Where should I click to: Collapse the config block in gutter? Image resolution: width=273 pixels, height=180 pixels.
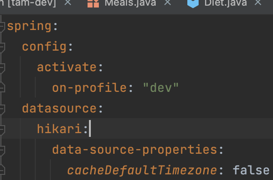click(x=2, y=47)
